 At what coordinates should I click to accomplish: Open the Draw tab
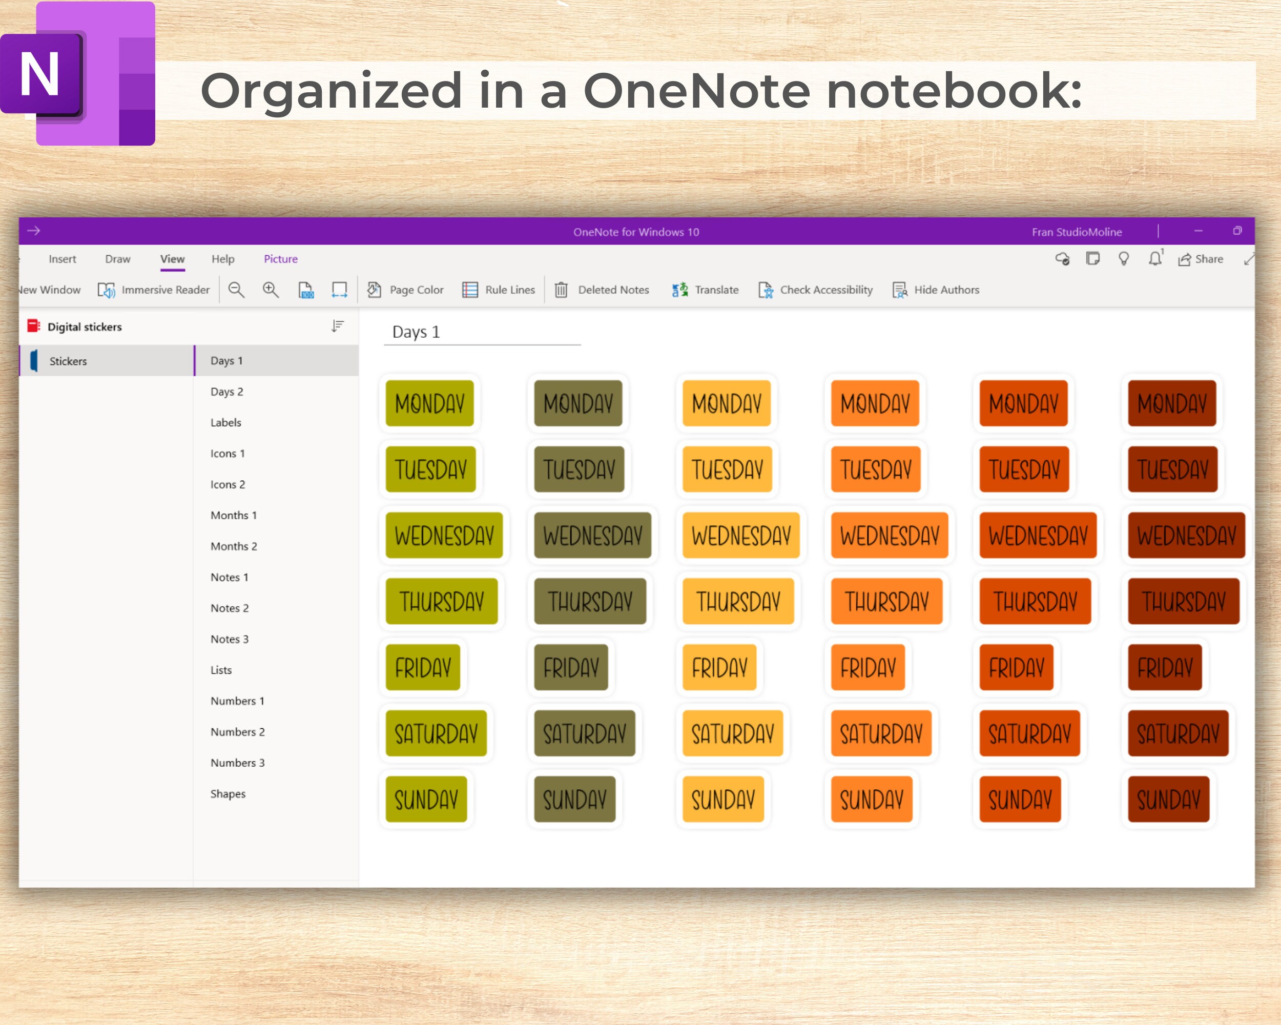coord(118,259)
